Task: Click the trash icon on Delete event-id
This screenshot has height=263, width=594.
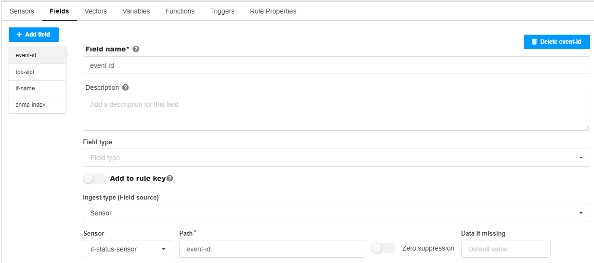Action: pos(534,42)
